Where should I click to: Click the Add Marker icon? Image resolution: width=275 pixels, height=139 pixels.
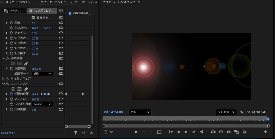click(x=136, y=132)
